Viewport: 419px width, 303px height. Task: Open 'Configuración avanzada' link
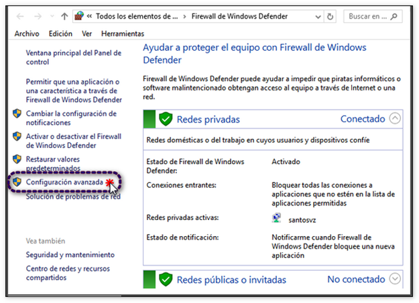(x=64, y=182)
